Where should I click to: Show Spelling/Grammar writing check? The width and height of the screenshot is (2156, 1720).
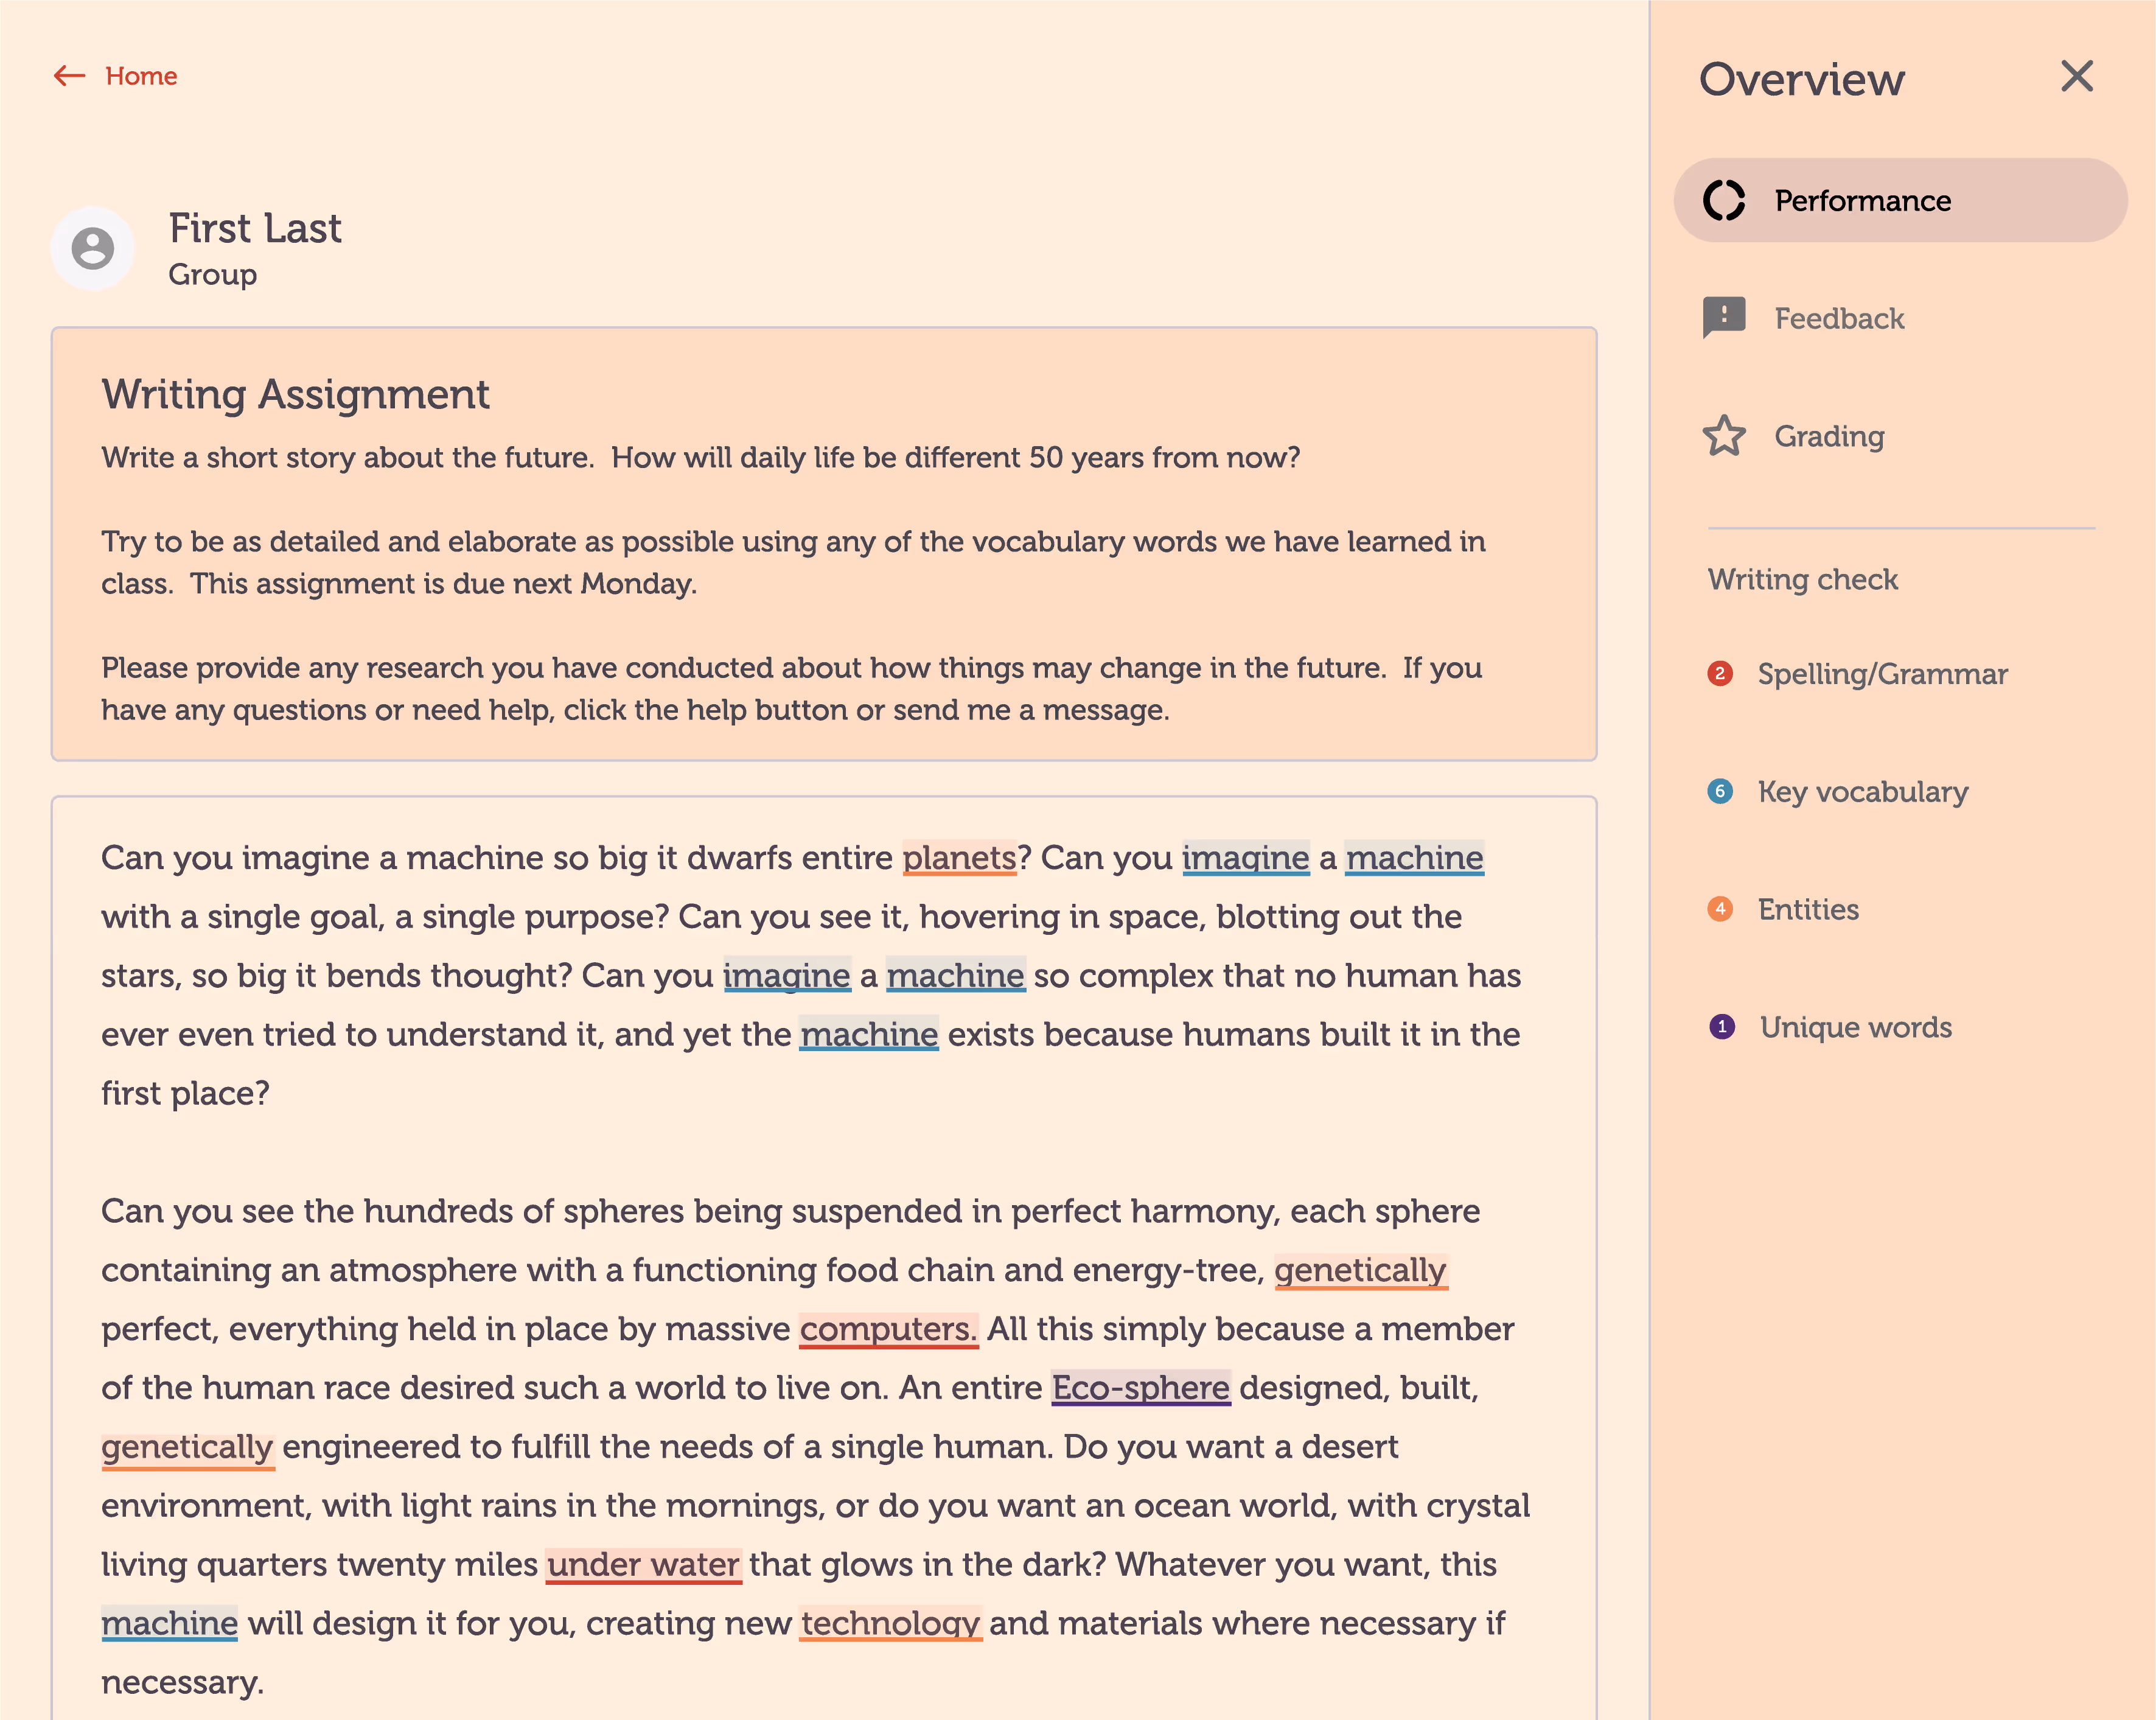(1882, 673)
